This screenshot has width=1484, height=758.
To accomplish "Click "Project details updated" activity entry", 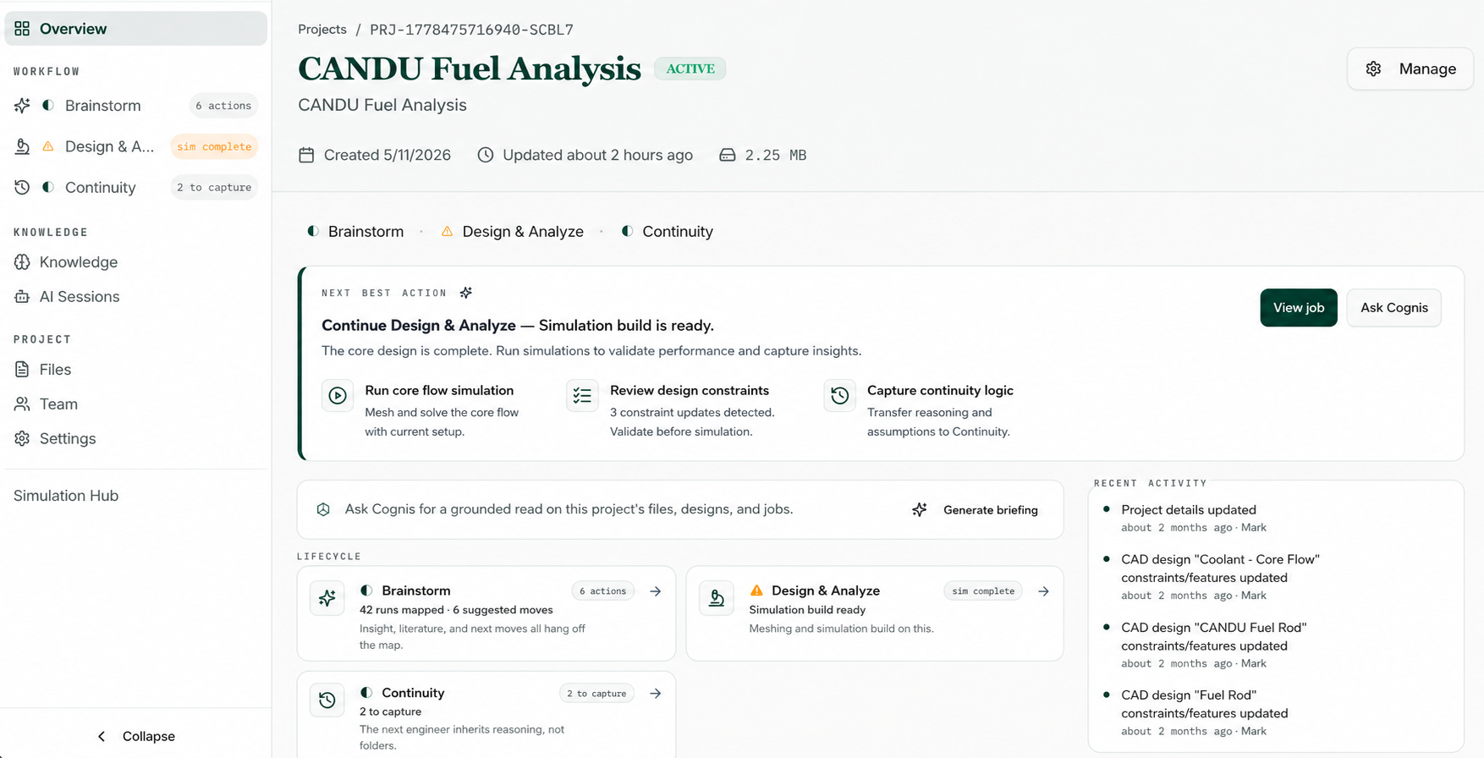I will point(1189,518).
